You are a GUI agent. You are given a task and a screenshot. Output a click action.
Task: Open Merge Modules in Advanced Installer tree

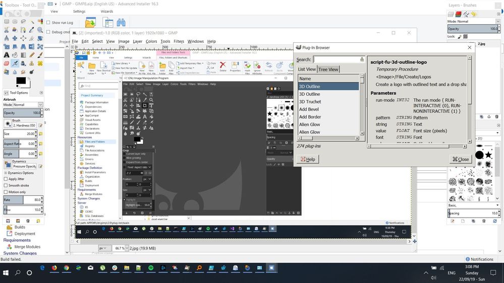click(27, 247)
